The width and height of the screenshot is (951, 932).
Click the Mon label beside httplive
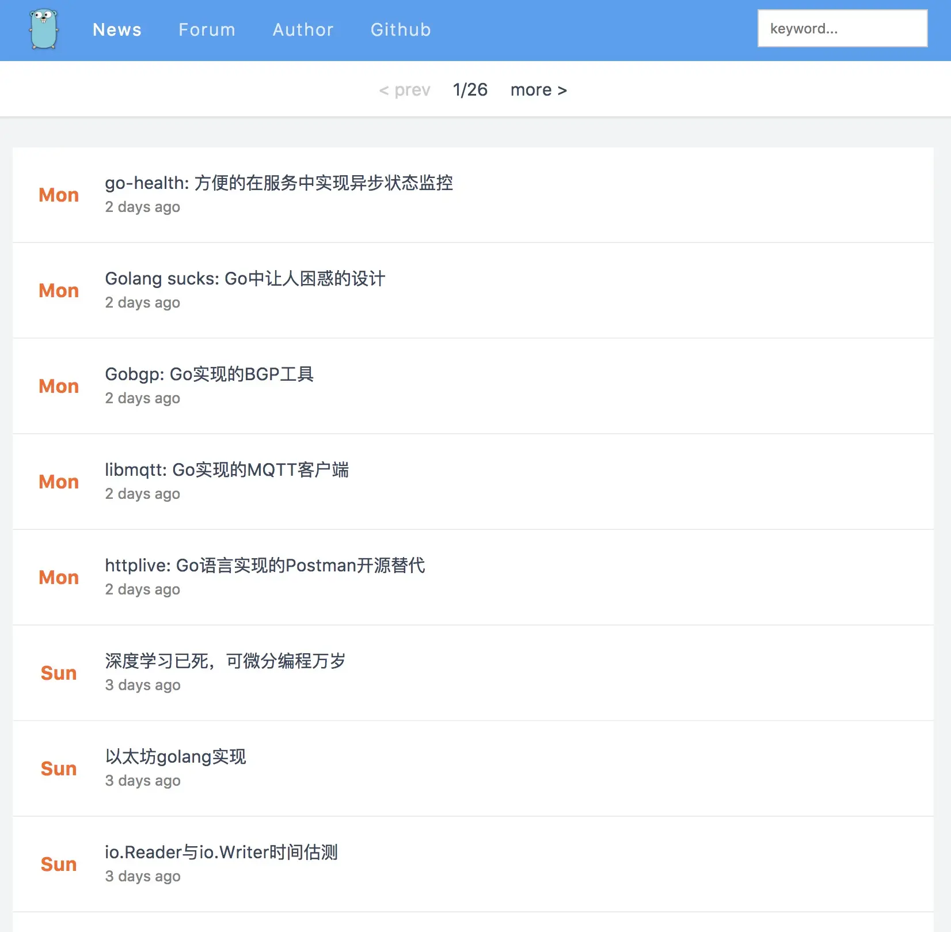pyautogui.click(x=59, y=578)
